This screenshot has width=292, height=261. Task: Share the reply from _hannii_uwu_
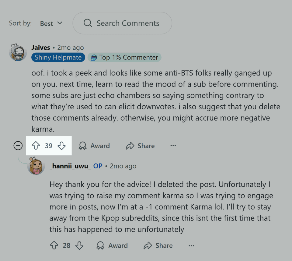pos(158,245)
